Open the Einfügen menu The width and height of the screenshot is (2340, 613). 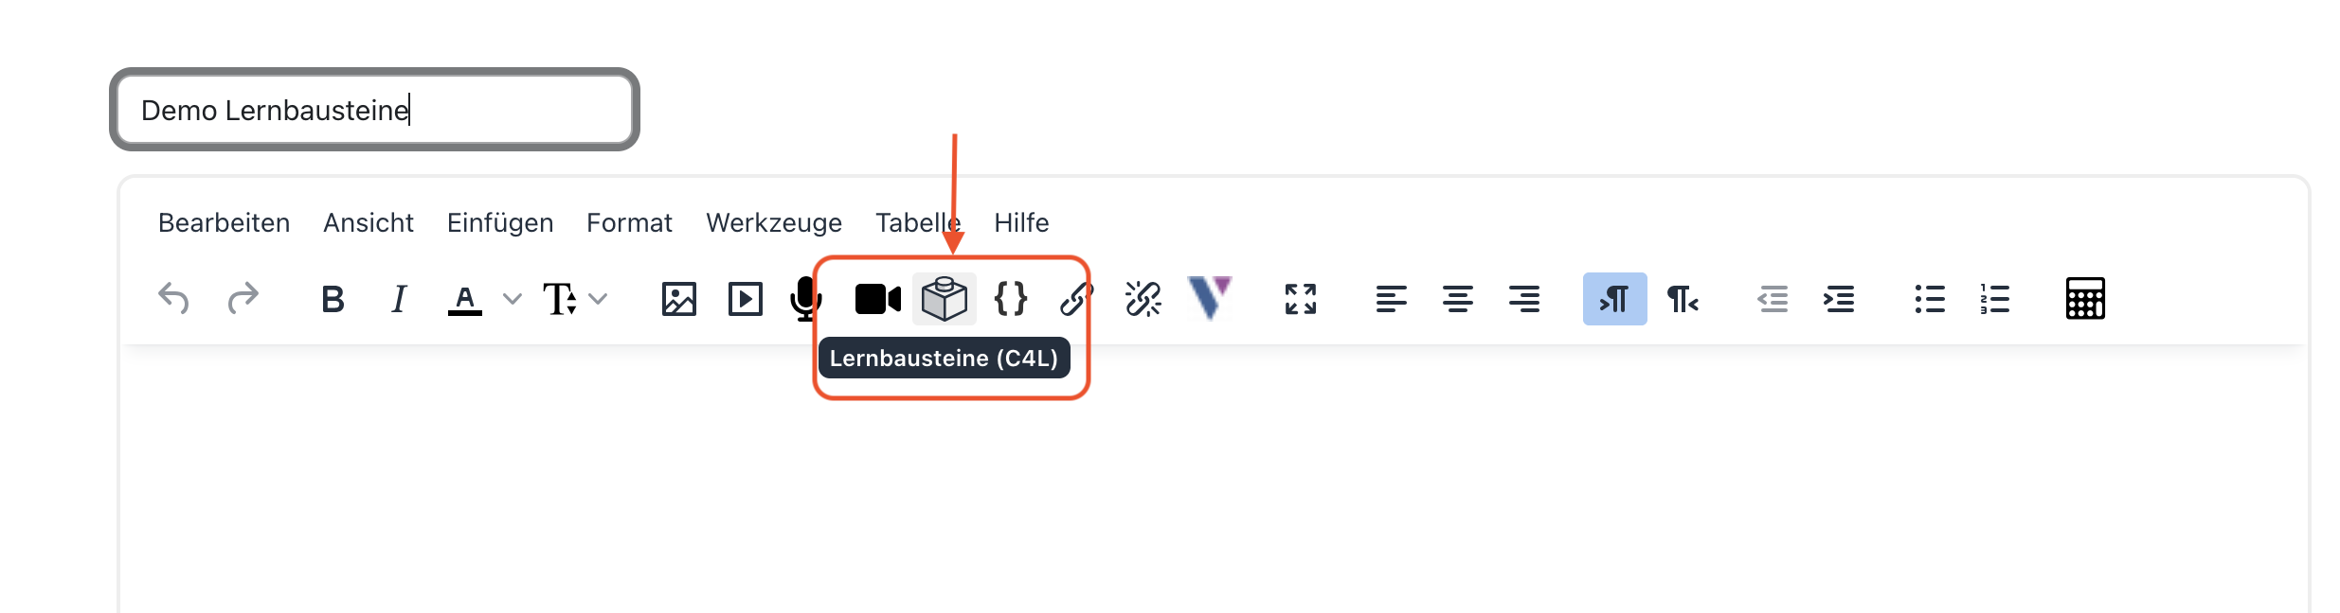click(x=500, y=222)
